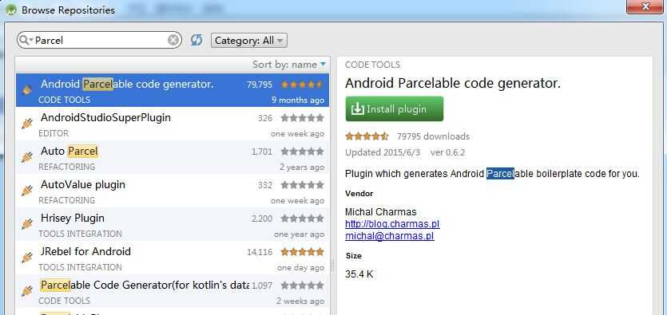Select AndroidStudioSuperPlugin in the list
The width and height of the screenshot is (667, 315).
coord(173,124)
